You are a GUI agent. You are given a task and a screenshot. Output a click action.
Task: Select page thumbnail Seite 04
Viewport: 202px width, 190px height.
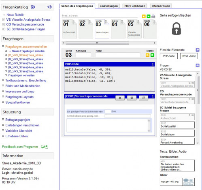tap(118, 29)
